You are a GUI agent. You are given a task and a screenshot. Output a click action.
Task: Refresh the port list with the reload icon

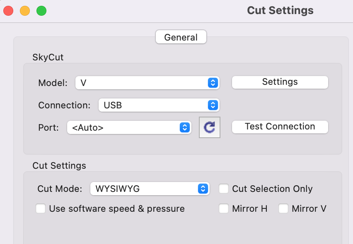[x=209, y=127]
